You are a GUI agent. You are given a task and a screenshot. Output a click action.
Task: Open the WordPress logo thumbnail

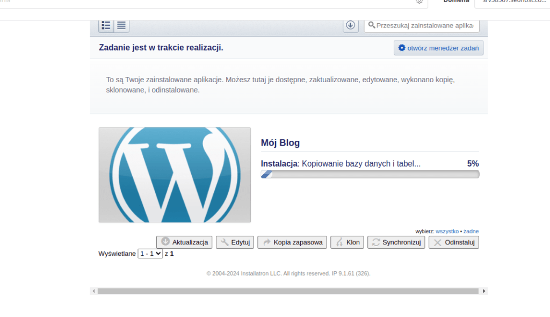[174, 175]
